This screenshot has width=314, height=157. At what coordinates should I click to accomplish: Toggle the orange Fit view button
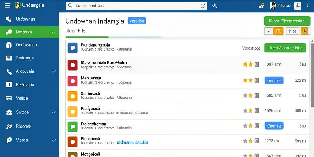click(x=278, y=31)
